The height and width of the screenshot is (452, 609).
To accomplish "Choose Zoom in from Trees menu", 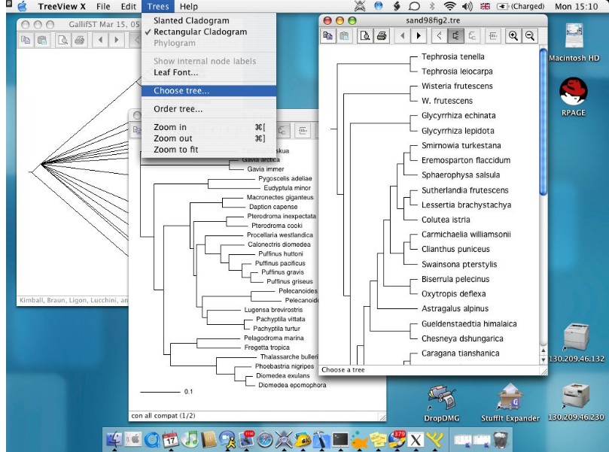I will point(209,127).
